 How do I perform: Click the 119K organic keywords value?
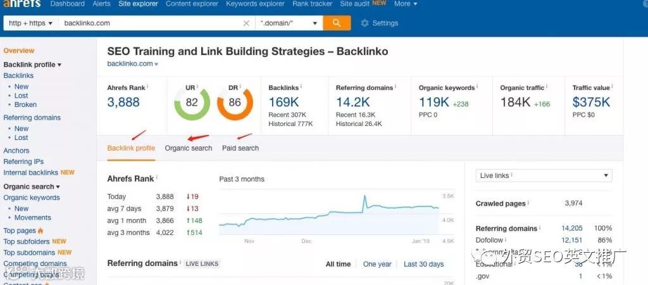(434, 102)
